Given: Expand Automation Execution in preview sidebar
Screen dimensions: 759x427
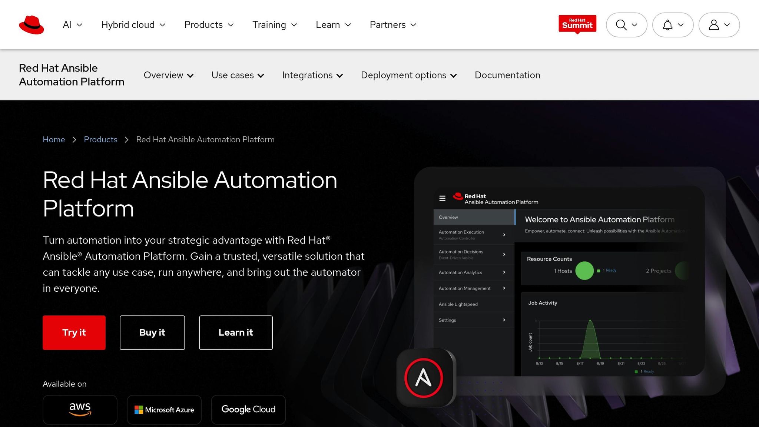Looking at the screenshot, I should 474,235.
